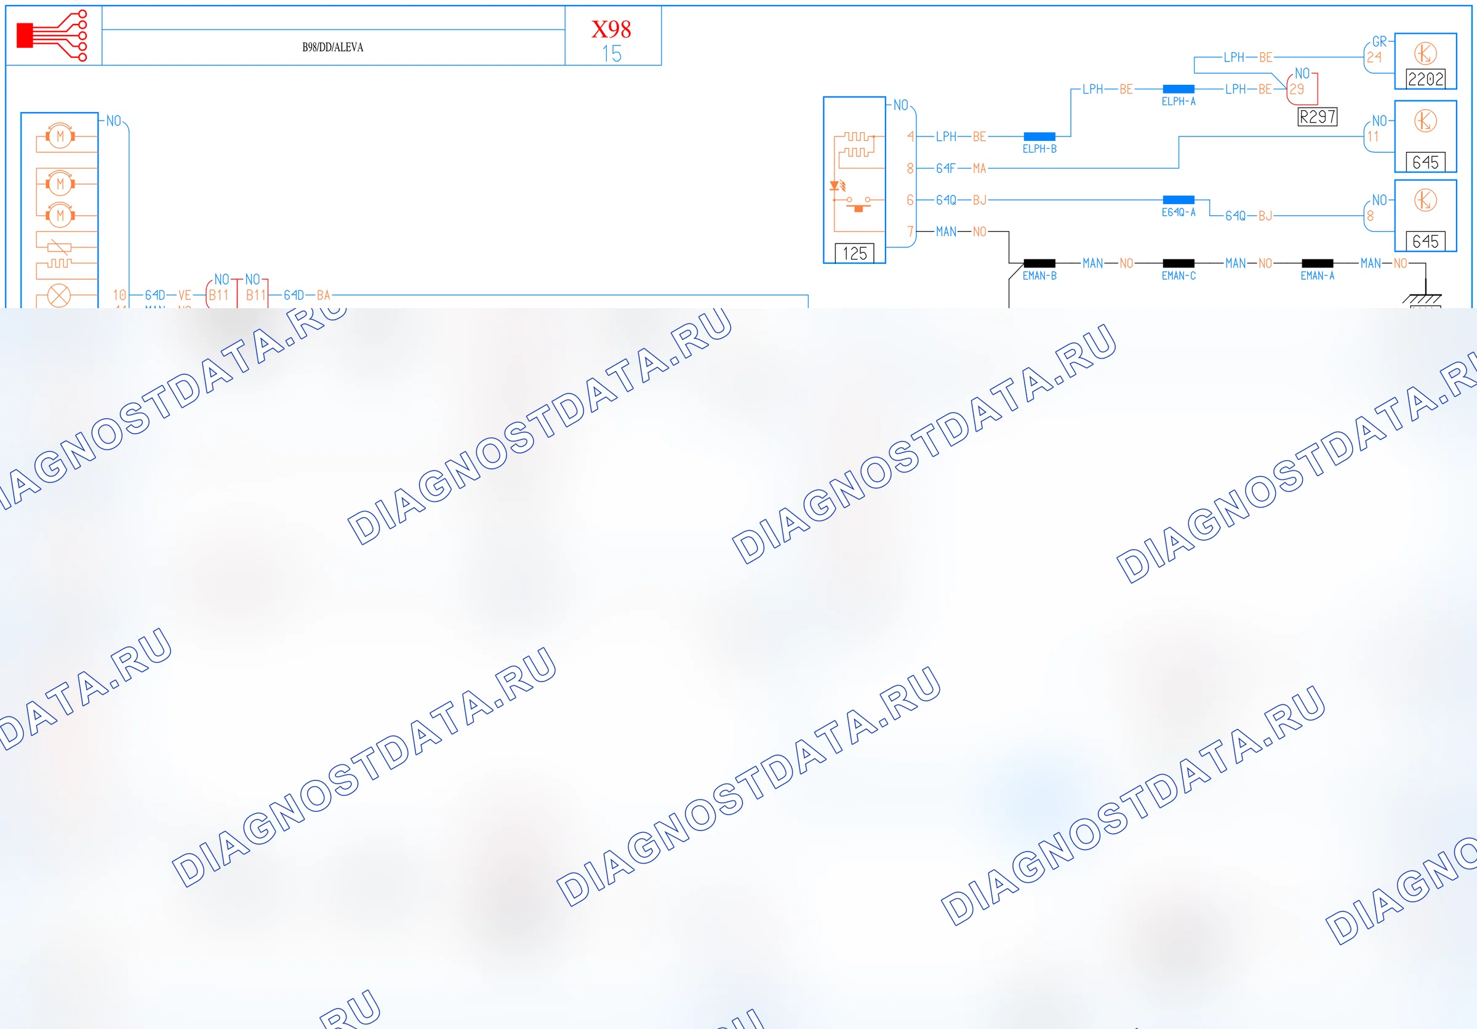Select the transistor symbol in component 2202
1477x1029 pixels.
tap(1425, 54)
